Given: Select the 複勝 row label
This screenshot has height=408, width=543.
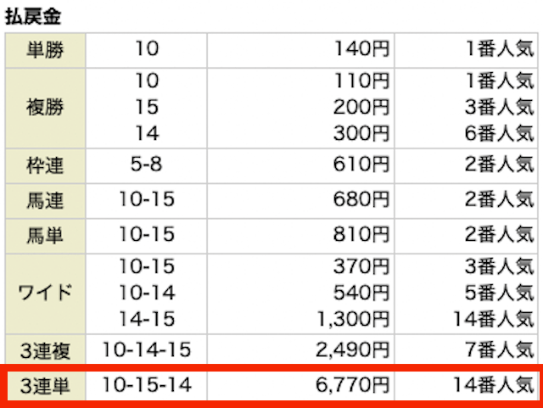Looking at the screenshot, I should pos(45,107).
